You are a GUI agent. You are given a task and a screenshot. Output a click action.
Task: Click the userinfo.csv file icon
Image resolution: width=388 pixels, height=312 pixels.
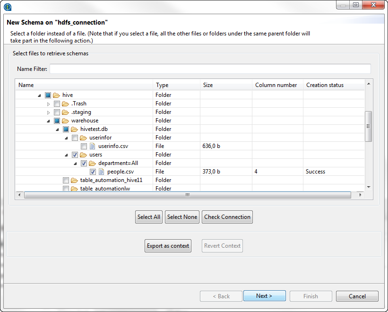pyautogui.click(x=92, y=146)
